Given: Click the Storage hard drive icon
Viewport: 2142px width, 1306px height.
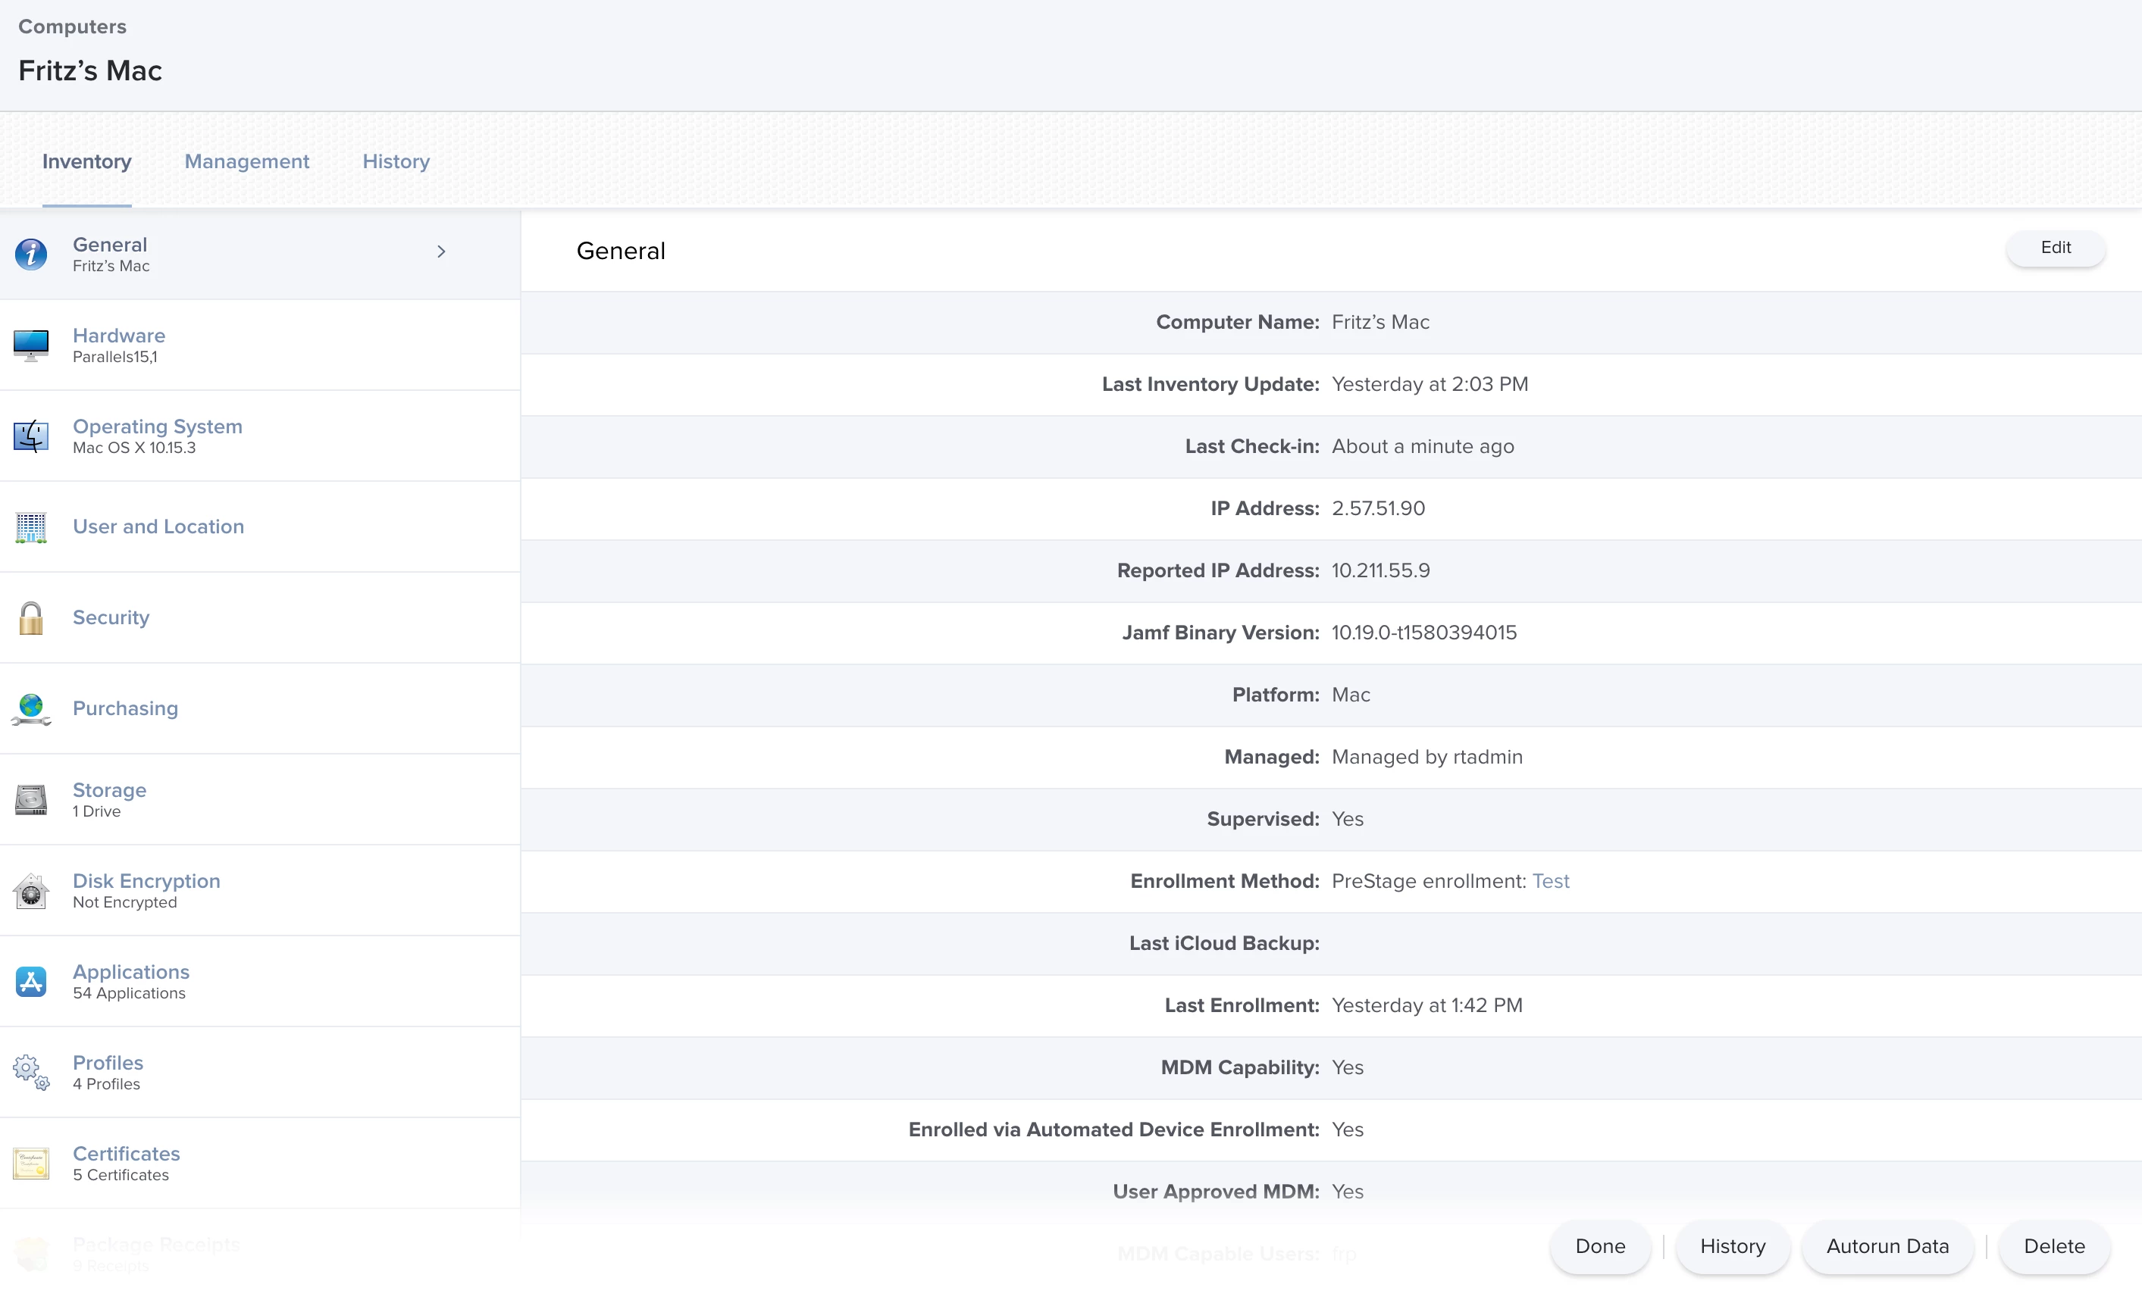Looking at the screenshot, I should (31, 799).
